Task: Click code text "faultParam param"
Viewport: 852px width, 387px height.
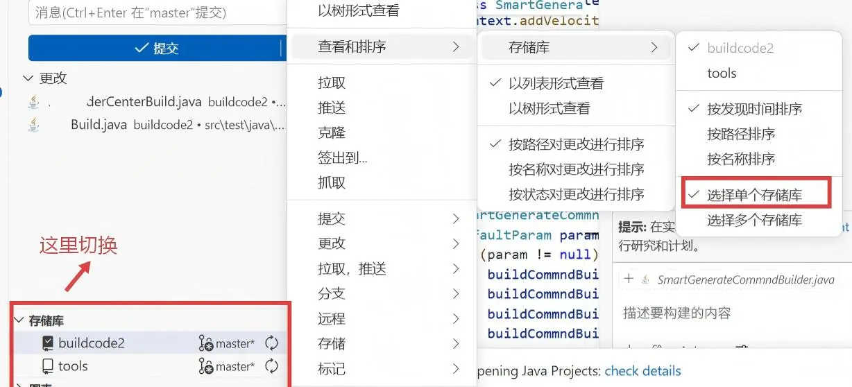Action: (538, 235)
